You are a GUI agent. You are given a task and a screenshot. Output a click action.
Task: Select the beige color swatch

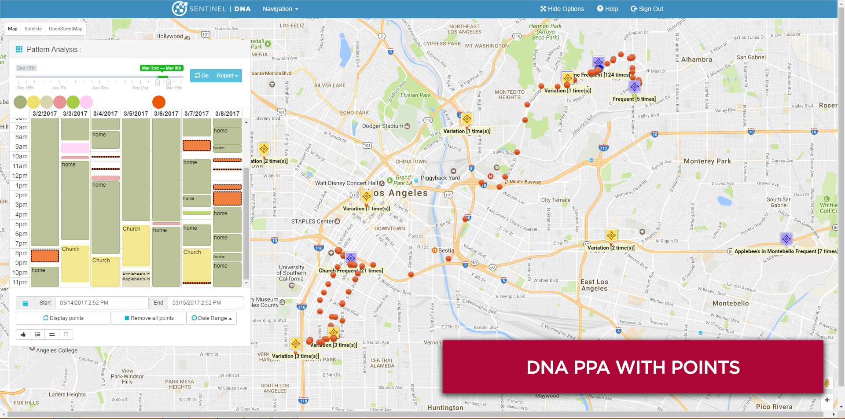coord(47,102)
